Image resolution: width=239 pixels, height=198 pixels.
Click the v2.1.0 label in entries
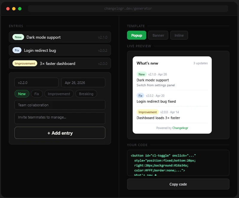(102, 37)
